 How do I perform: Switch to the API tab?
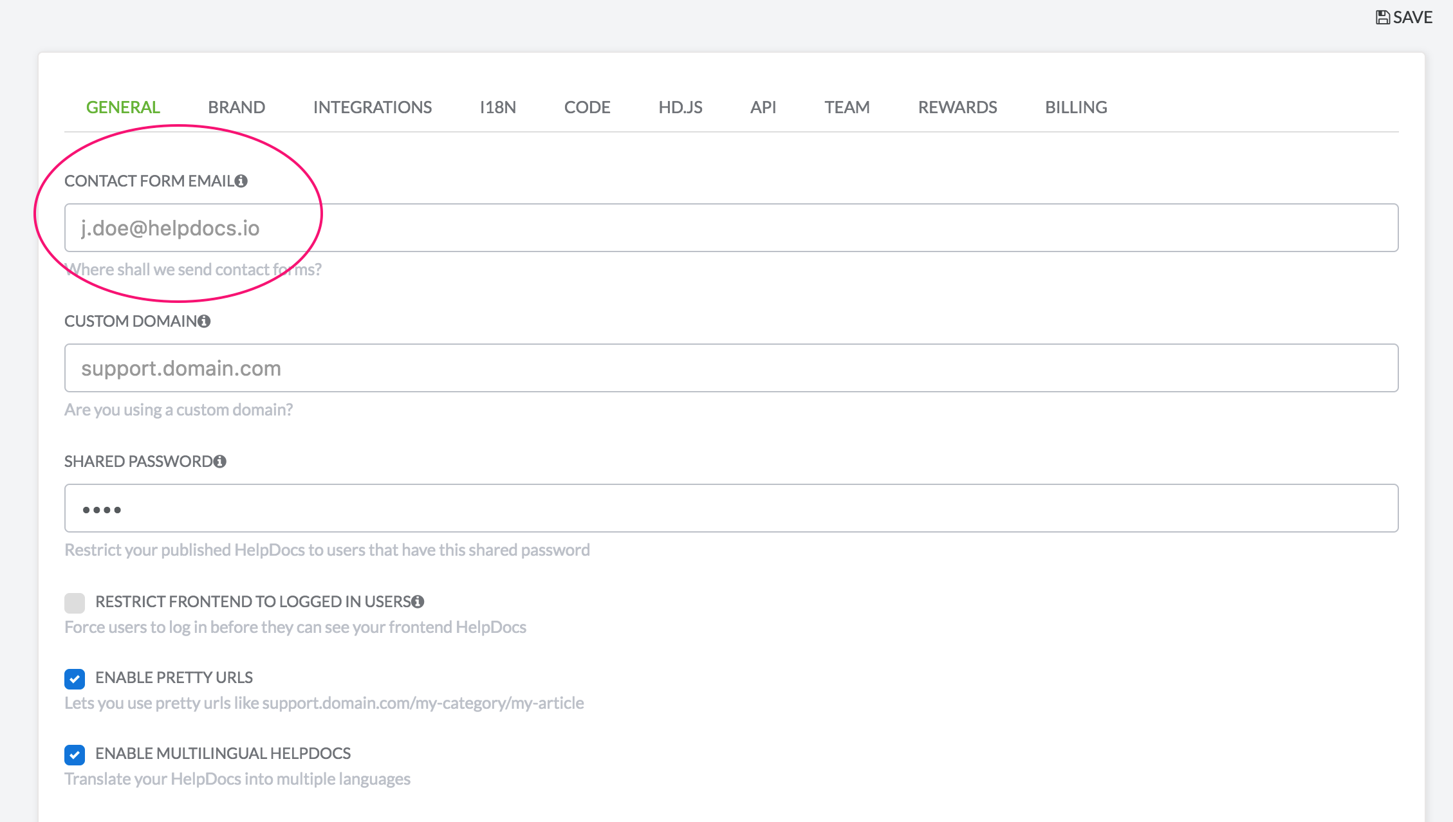pos(763,107)
